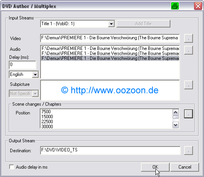Click the green printer icon in title bar
This screenshot has width=204, height=177.
[175, 6]
